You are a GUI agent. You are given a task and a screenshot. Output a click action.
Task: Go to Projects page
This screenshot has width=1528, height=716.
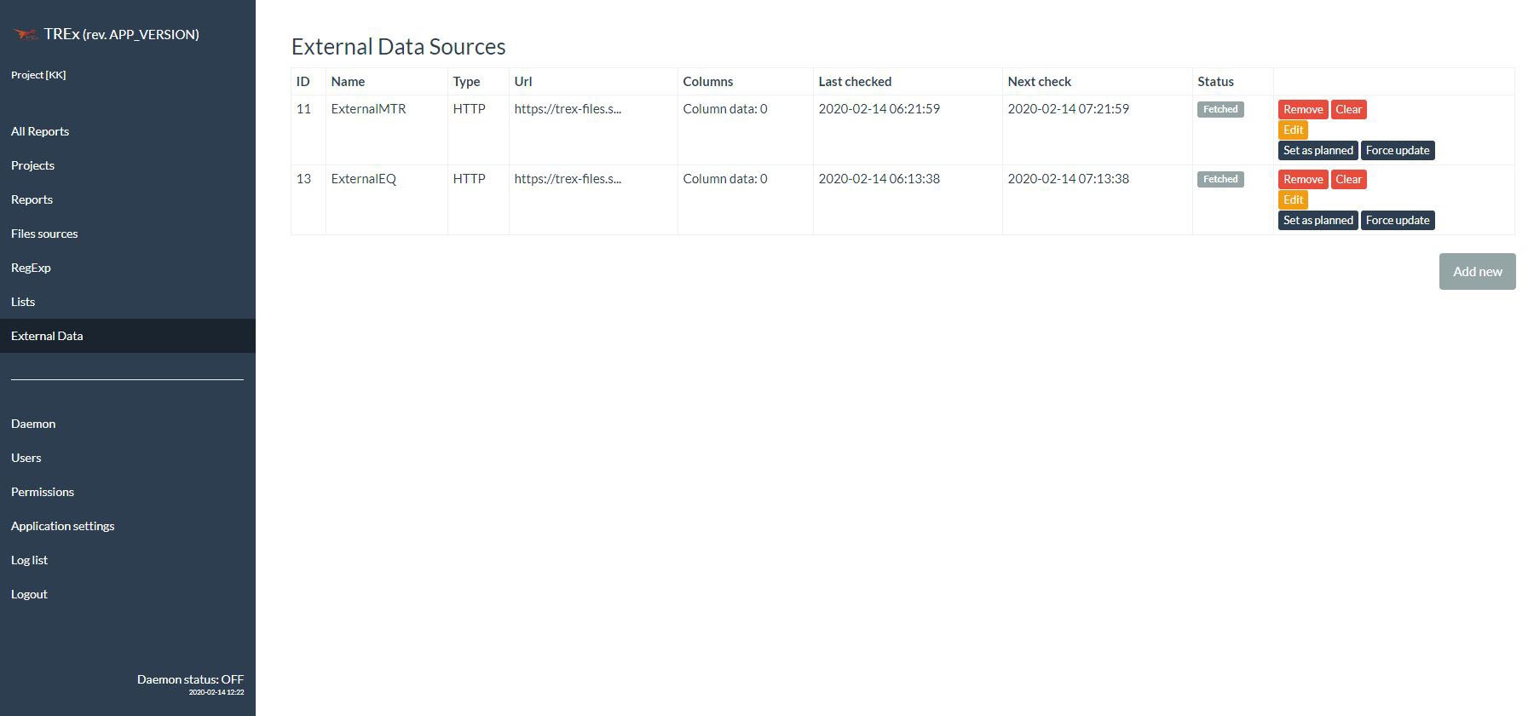click(x=32, y=165)
